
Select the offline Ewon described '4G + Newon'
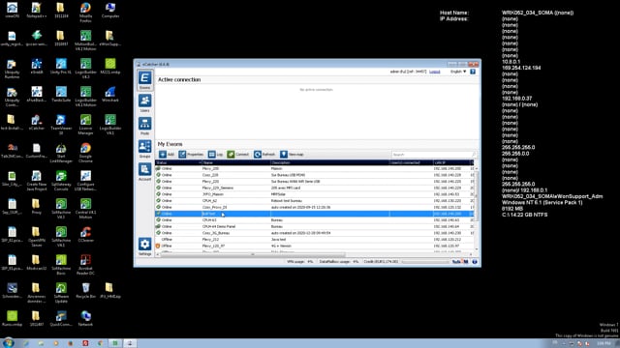(314, 246)
